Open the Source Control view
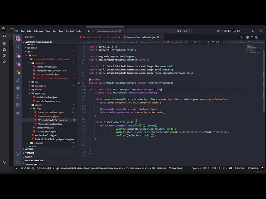The width and height of the screenshot is (266, 199). (x=18, y=55)
